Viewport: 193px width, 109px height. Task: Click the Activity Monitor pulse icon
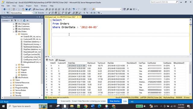[27, 21]
